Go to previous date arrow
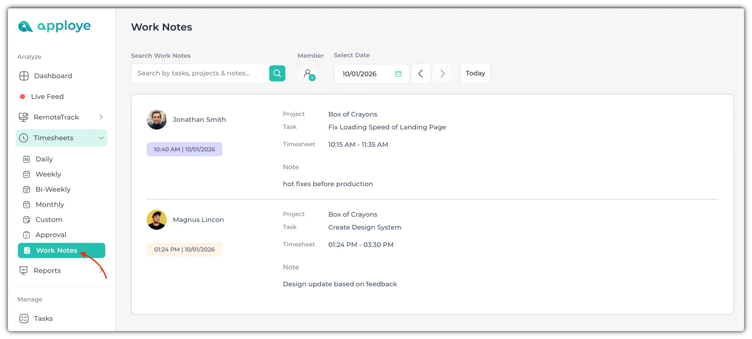The width and height of the screenshot is (752, 339). [x=420, y=74]
